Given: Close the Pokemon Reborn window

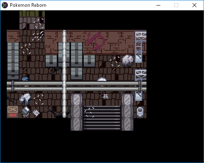Looking at the screenshot, I should click(x=194, y=5).
